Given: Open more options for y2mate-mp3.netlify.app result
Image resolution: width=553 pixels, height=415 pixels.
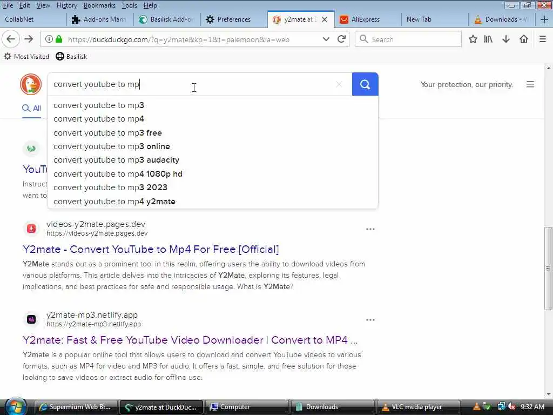Looking at the screenshot, I should pyautogui.click(x=370, y=320).
